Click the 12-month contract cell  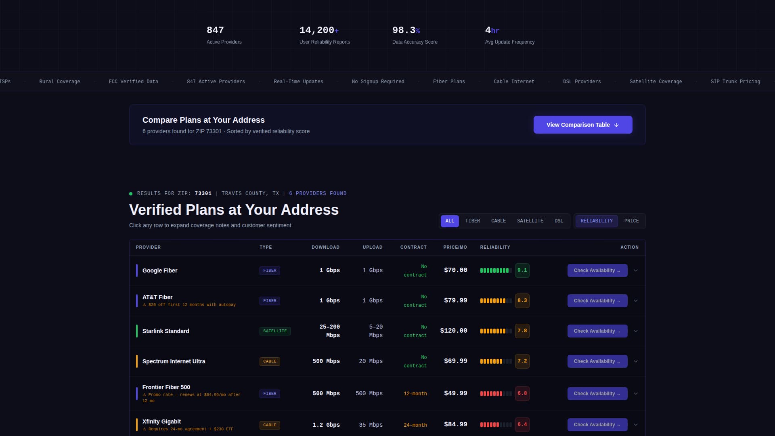415,394
